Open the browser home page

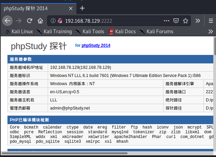pos(40,21)
